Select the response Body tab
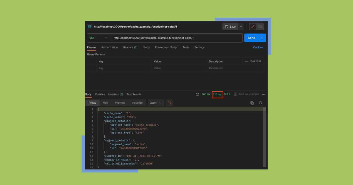This screenshot has height=185, width=353. (88, 94)
